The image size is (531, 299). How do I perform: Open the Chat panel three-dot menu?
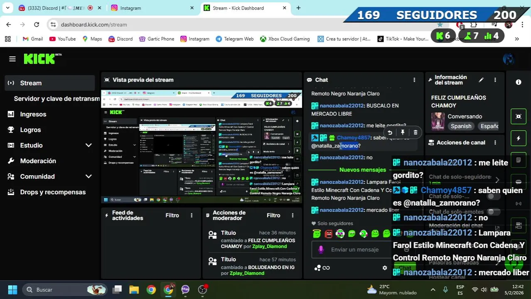tap(414, 80)
